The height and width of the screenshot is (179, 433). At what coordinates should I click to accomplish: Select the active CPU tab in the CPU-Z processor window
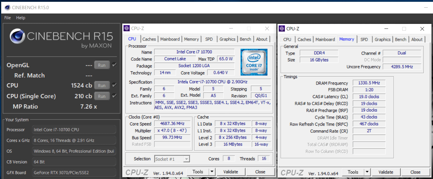[x=132, y=39]
